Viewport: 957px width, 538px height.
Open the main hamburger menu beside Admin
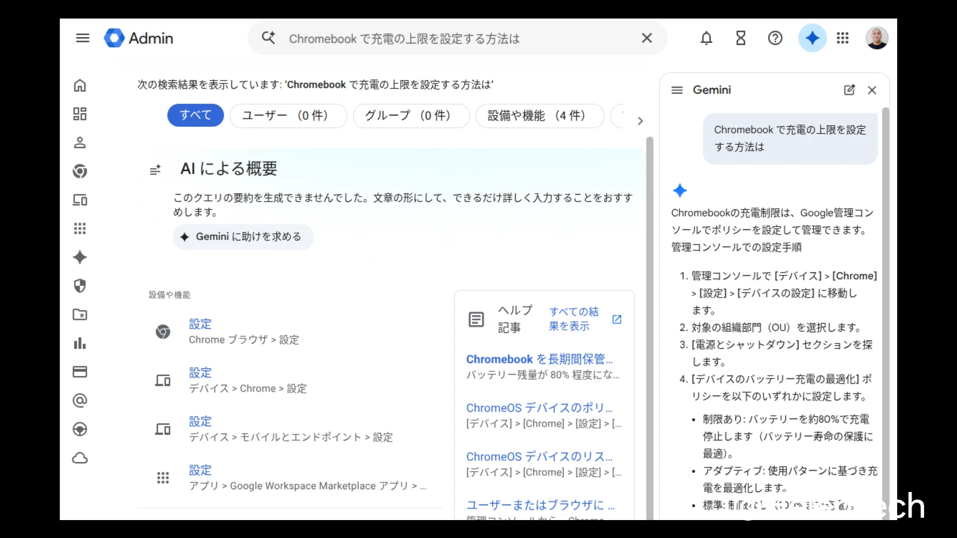click(83, 38)
